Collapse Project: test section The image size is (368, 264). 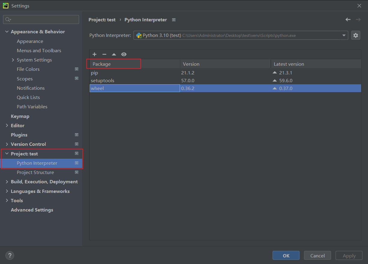click(x=7, y=153)
